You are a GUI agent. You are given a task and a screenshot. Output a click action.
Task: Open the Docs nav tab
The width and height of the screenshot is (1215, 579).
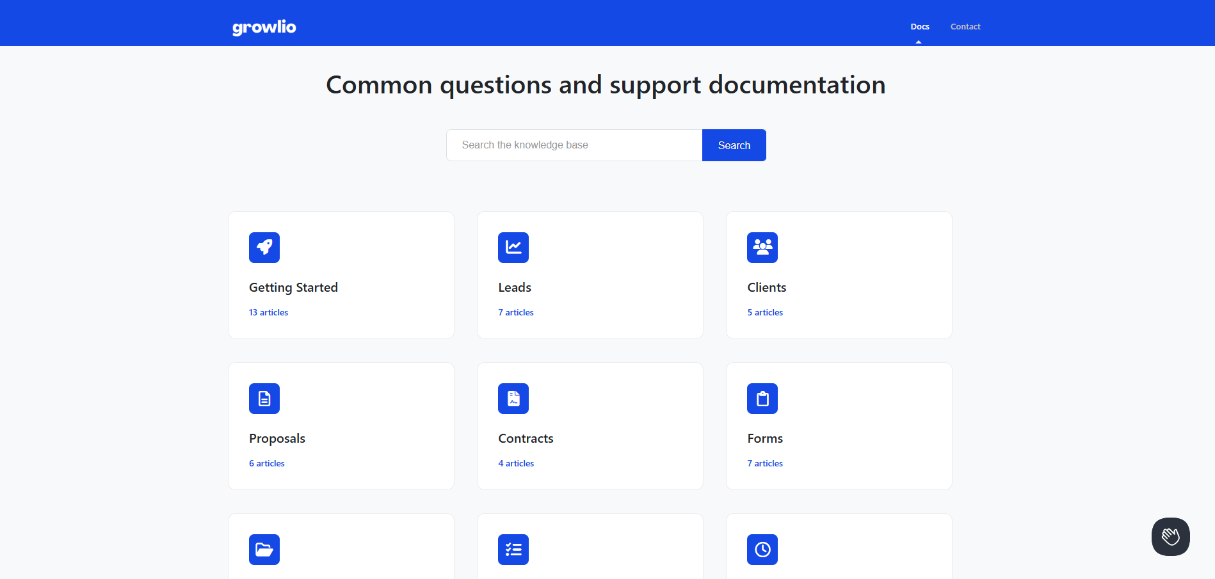pos(920,27)
